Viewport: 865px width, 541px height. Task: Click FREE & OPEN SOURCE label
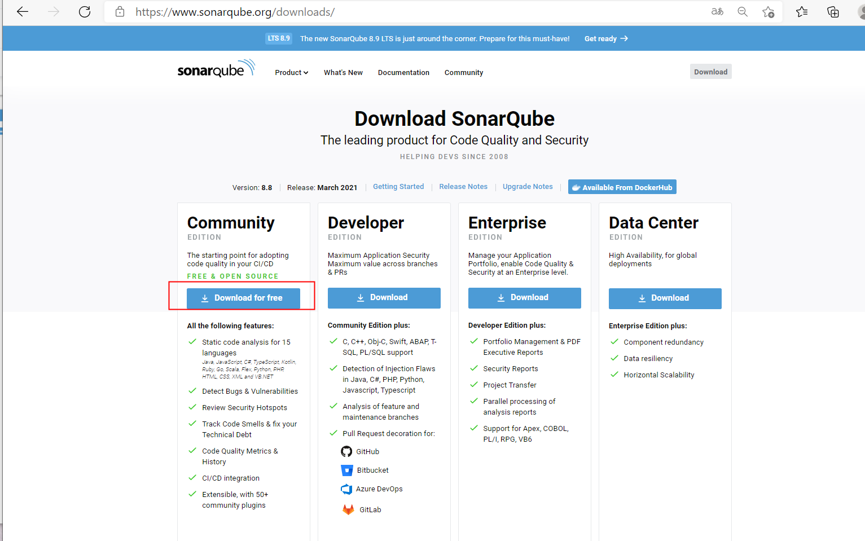tap(232, 276)
